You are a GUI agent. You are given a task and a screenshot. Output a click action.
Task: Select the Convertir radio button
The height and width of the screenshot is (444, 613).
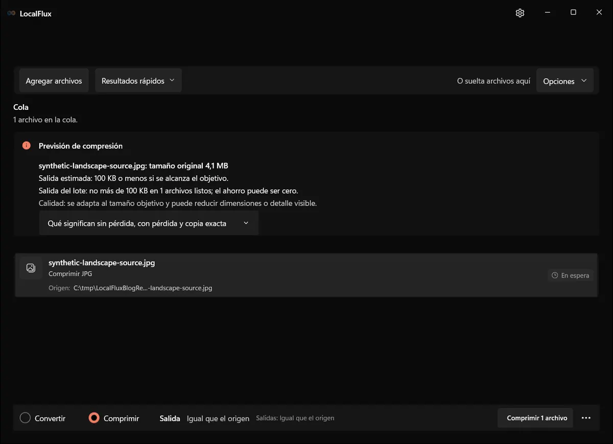pyautogui.click(x=25, y=418)
